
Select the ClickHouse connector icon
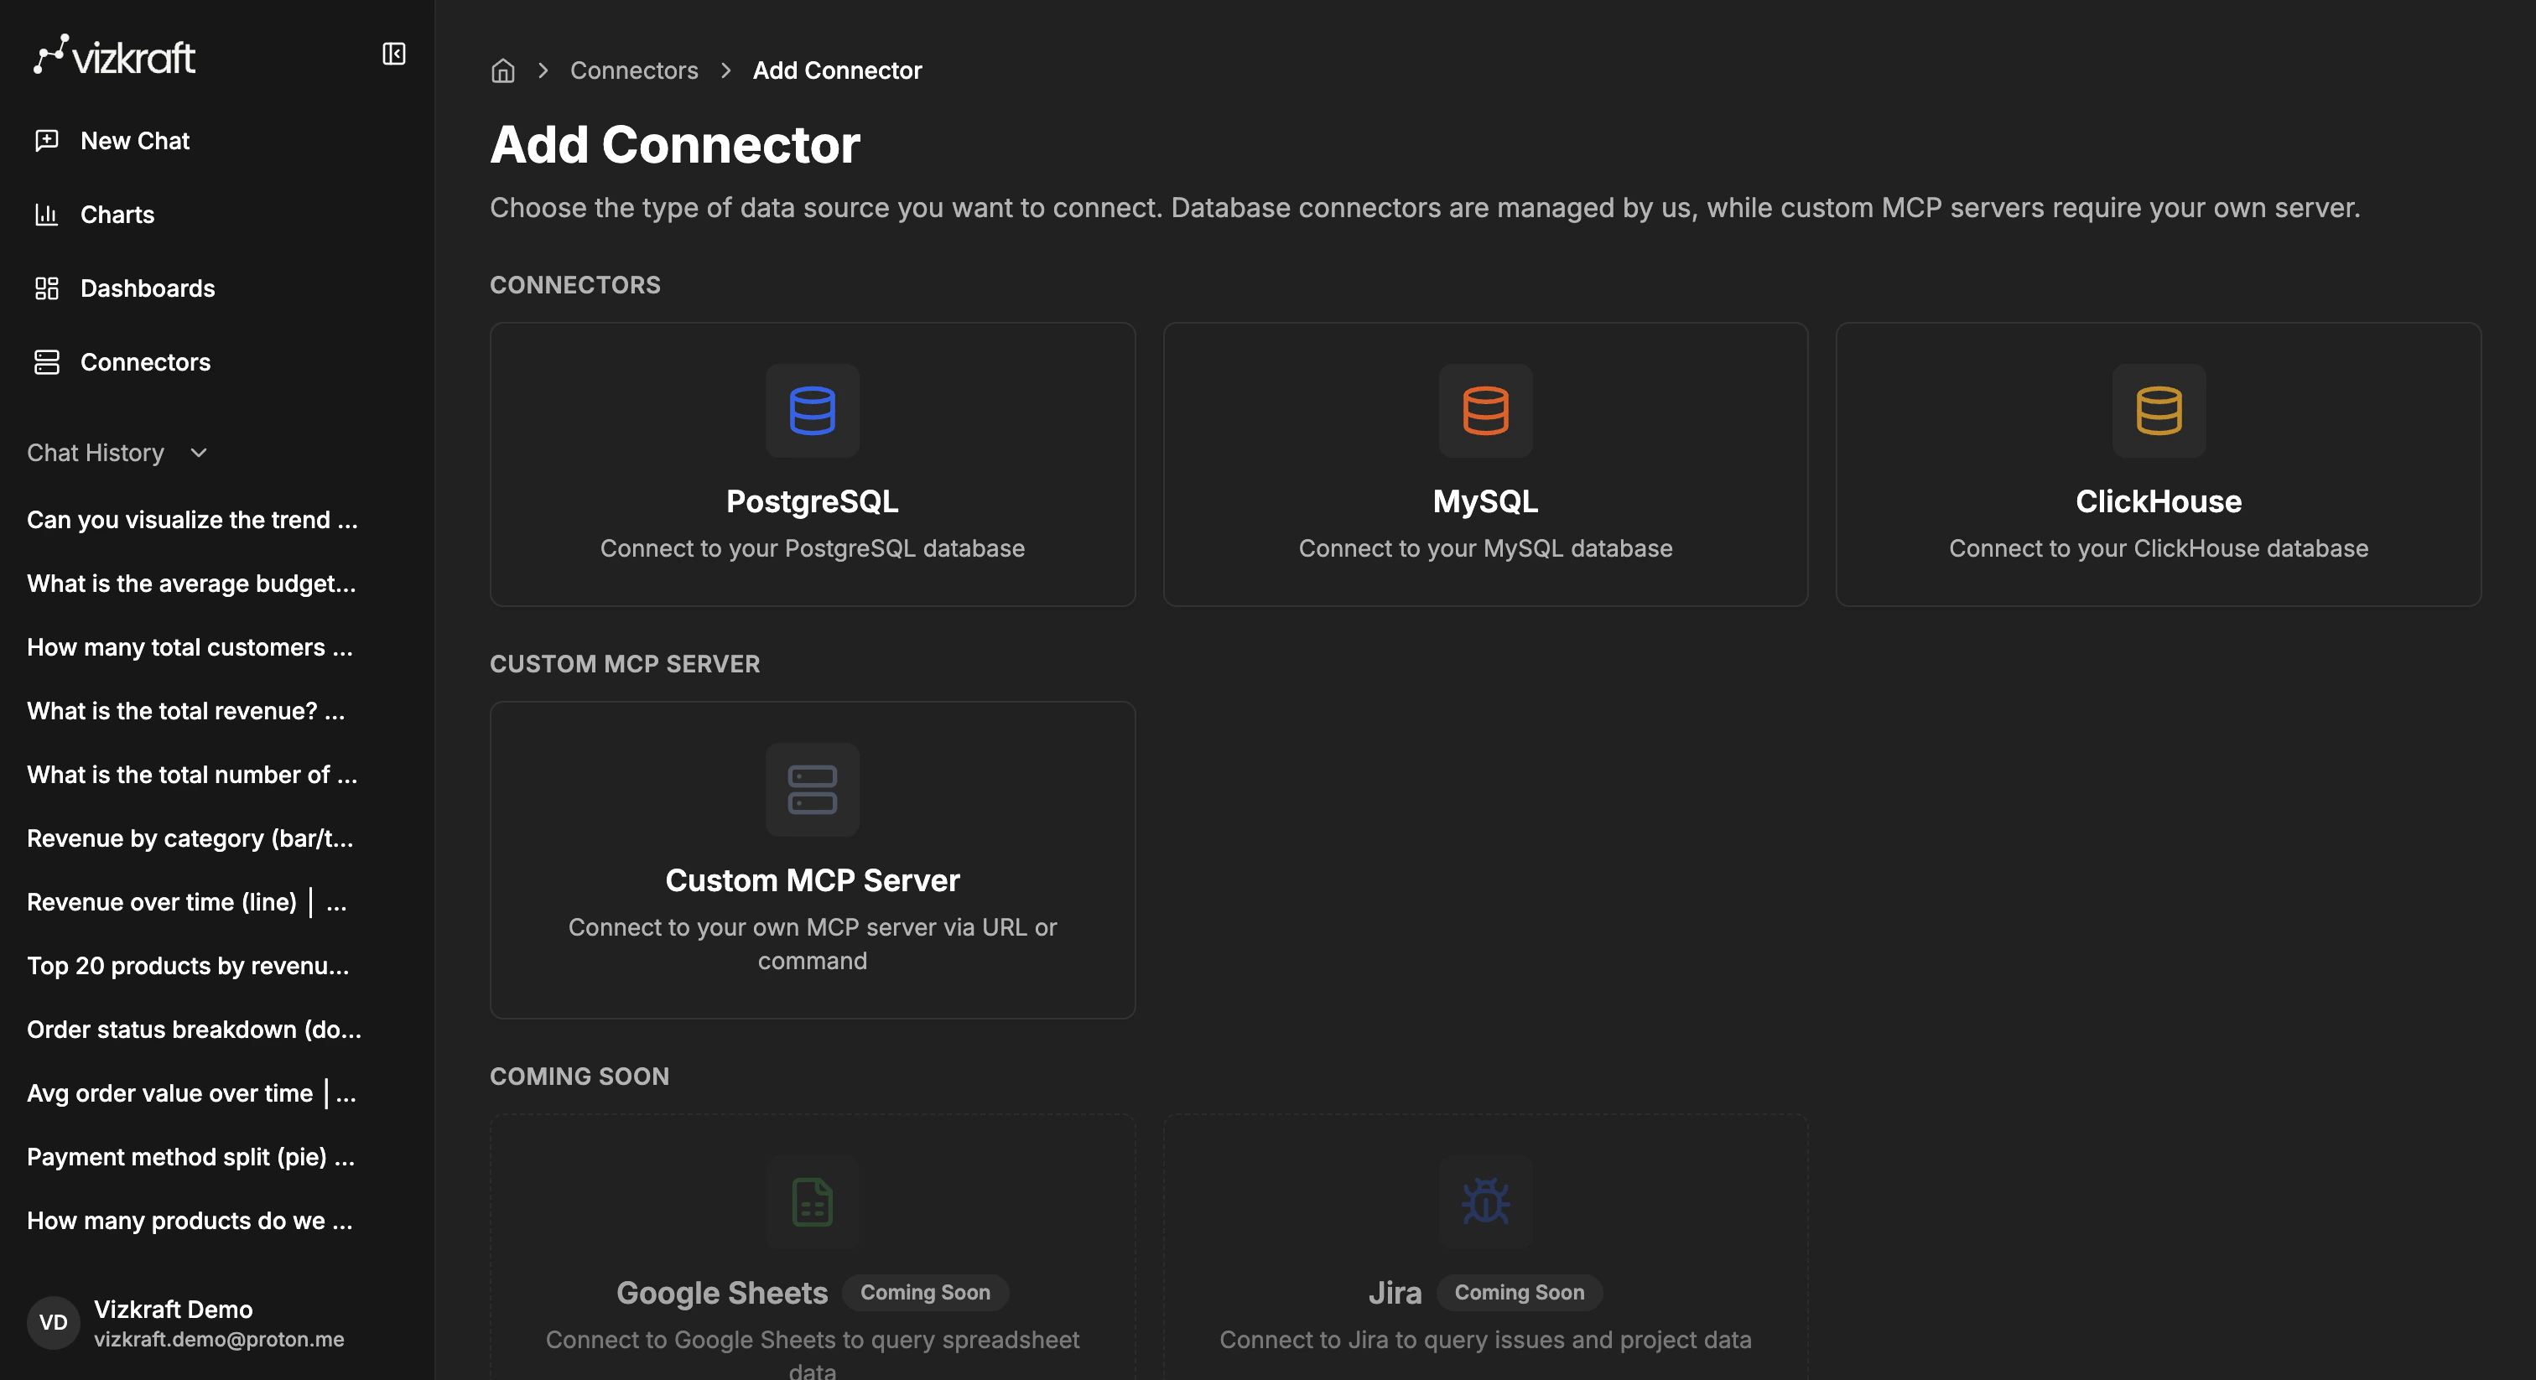2158,411
